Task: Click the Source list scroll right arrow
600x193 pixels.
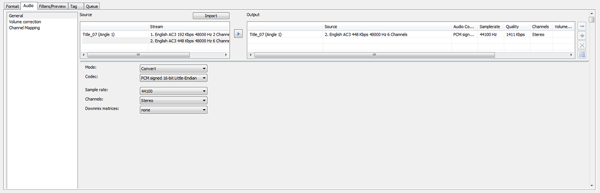Action: point(226,55)
